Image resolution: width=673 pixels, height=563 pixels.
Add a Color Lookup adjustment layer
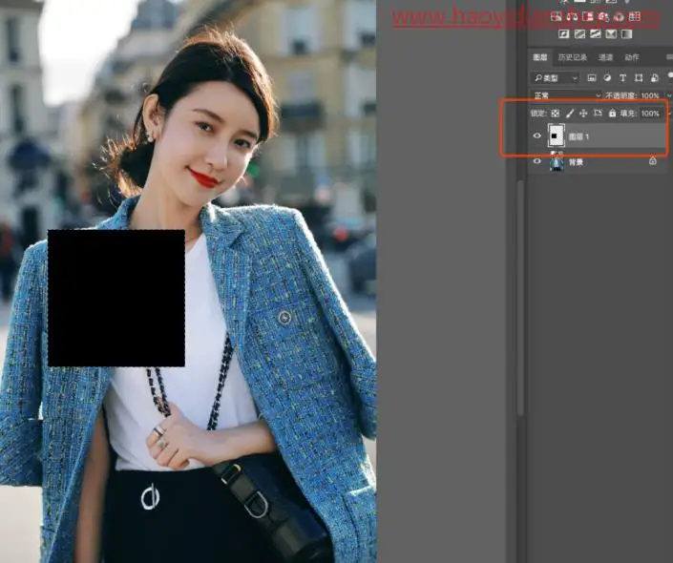pos(635,17)
